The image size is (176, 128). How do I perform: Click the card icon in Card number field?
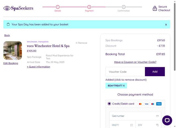157,116
